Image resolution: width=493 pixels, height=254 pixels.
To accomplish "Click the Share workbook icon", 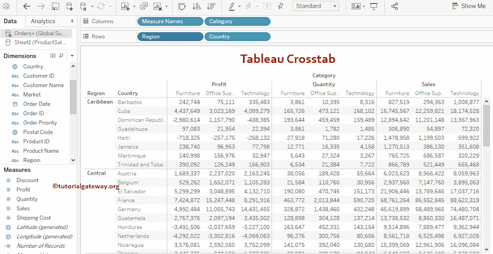I will pyautogui.click(x=395, y=6).
